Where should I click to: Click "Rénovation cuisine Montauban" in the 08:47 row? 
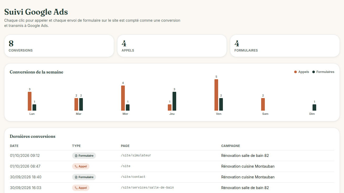[x=248, y=166]
